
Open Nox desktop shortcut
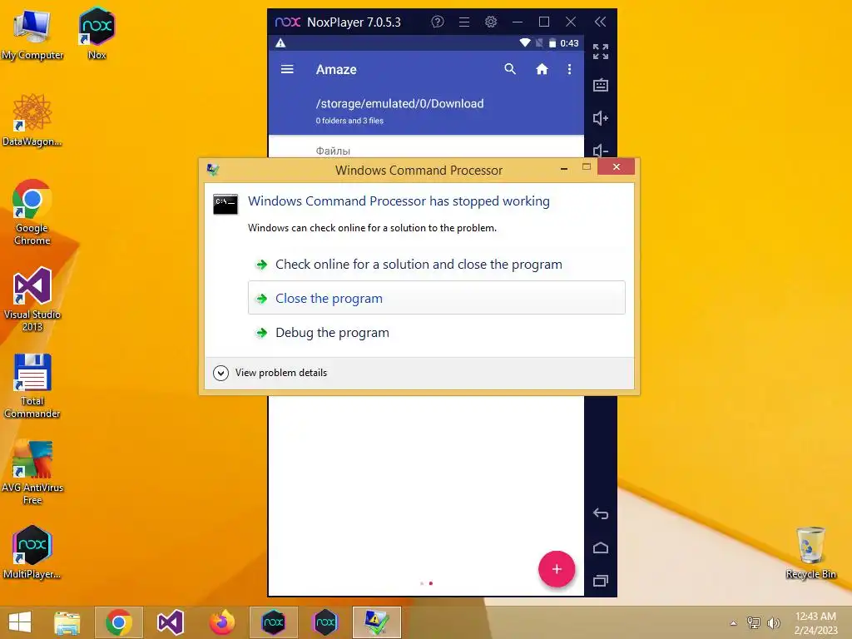97,33
